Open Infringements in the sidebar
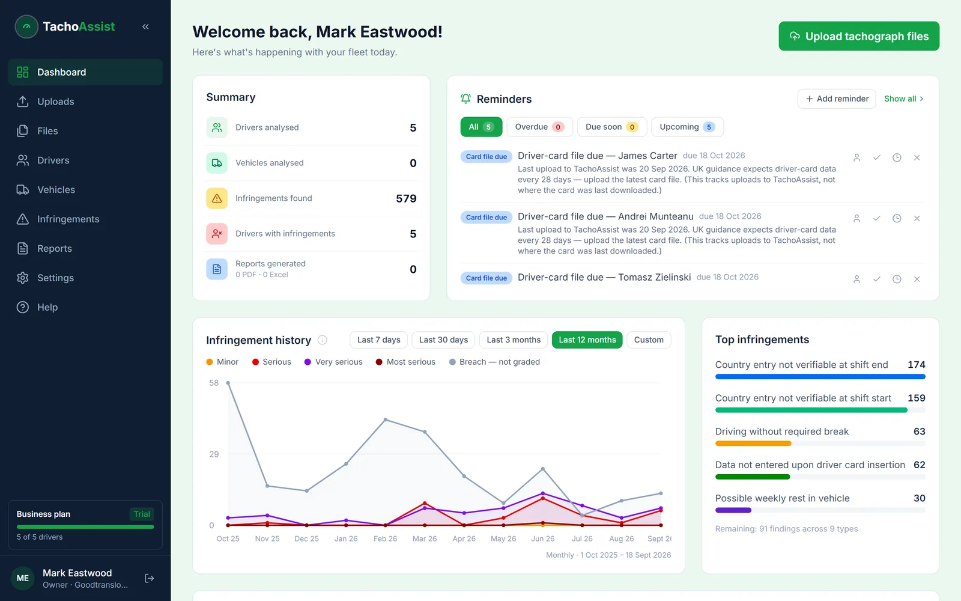961x601 pixels. (85, 219)
